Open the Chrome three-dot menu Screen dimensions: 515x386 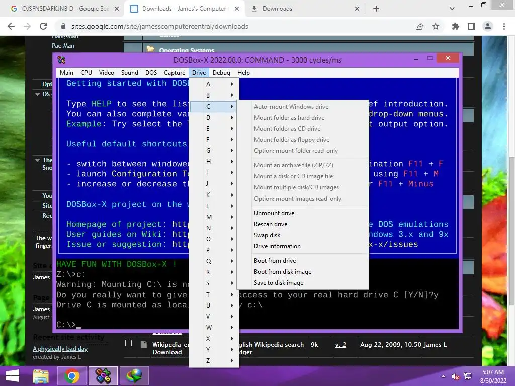(x=504, y=26)
